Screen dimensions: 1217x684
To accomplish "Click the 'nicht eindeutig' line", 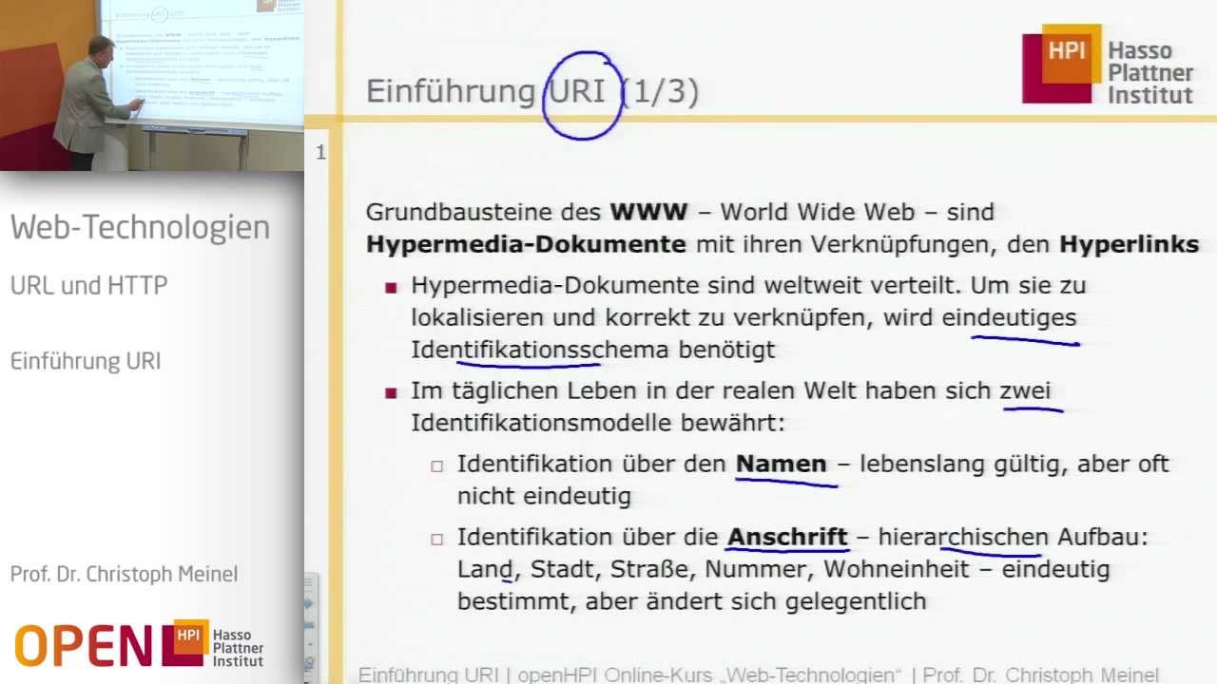I will [x=544, y=496].
